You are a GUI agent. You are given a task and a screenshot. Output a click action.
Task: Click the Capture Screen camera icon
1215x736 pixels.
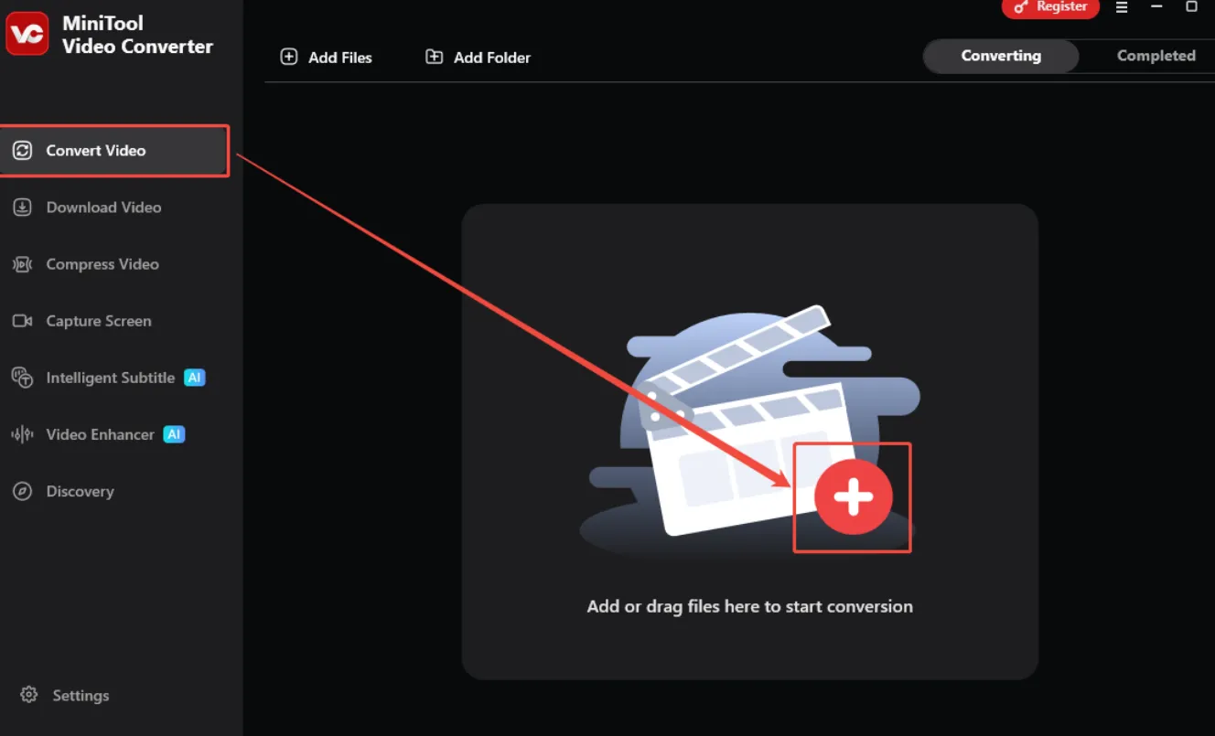click(x=23, y=321)
